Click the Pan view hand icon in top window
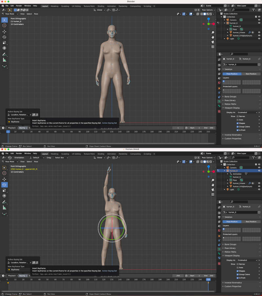 pos(213,37)
